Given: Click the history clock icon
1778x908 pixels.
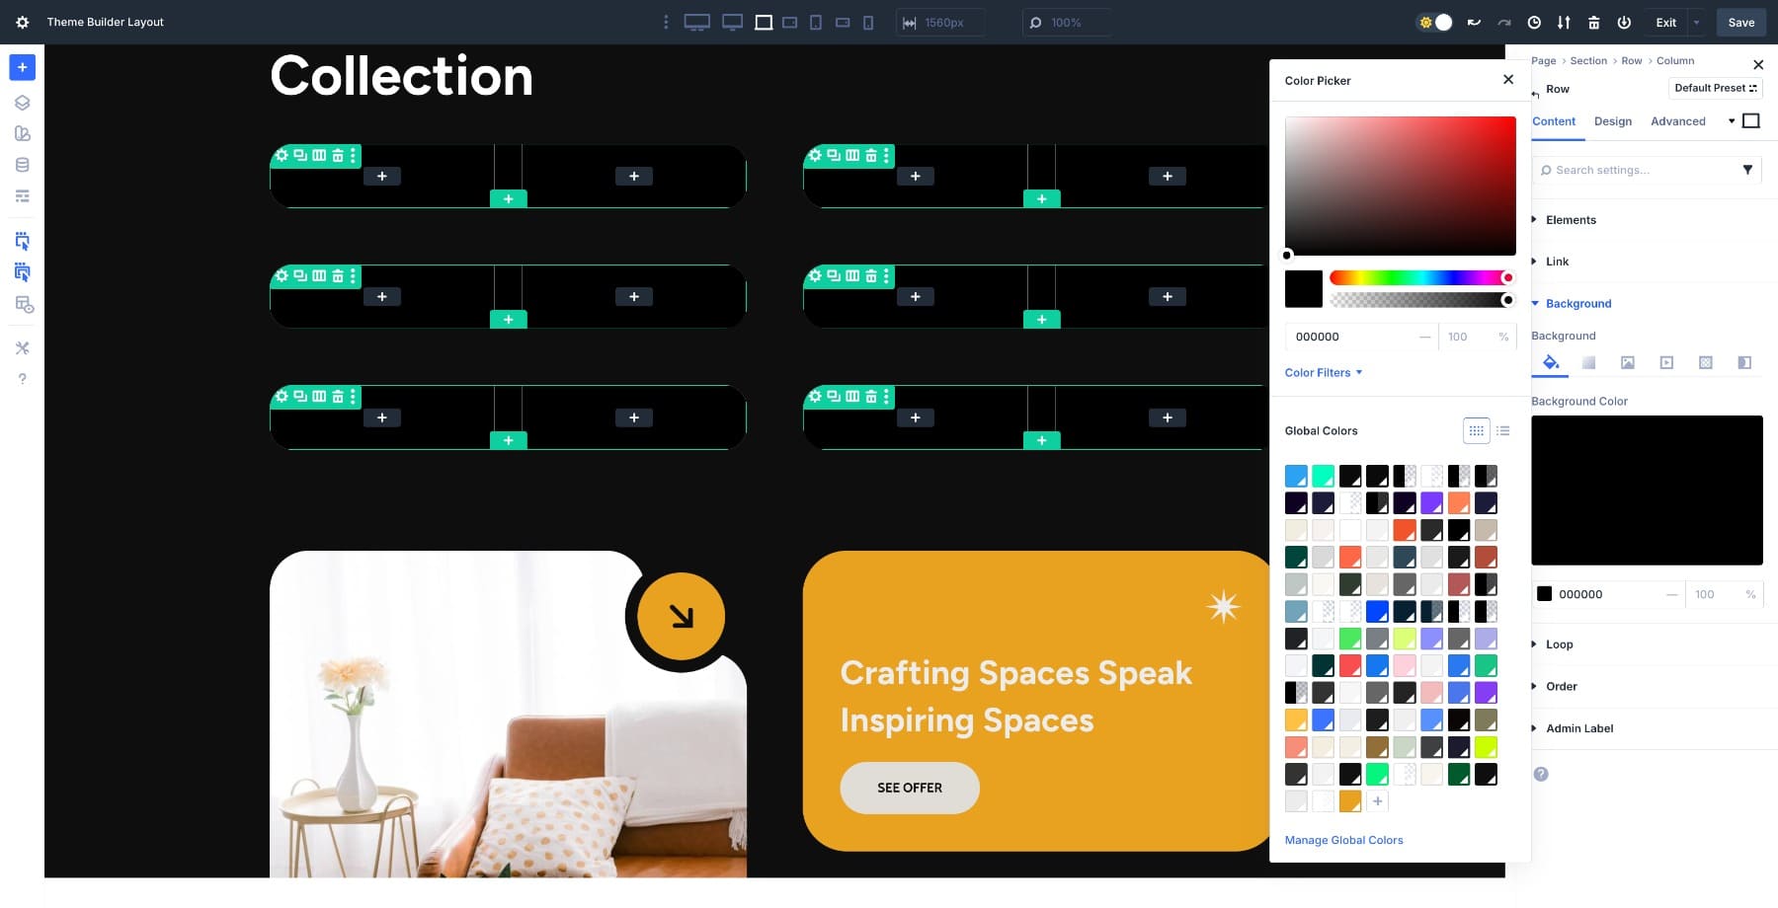Looking at the screenshot, I should click(1534, 23).
